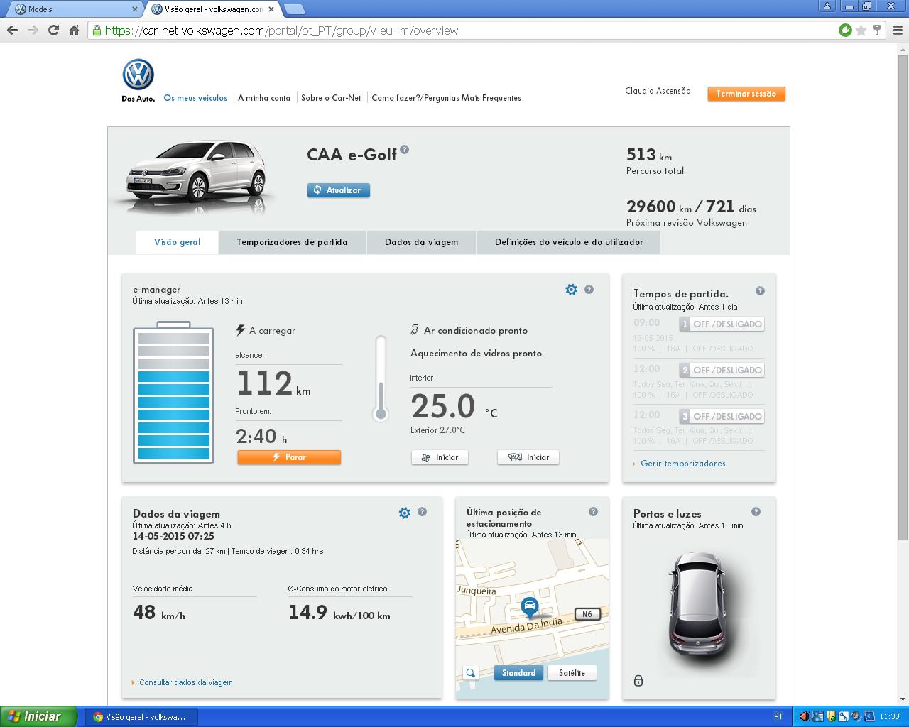Switch map to Standard view

tap(518, 673)
